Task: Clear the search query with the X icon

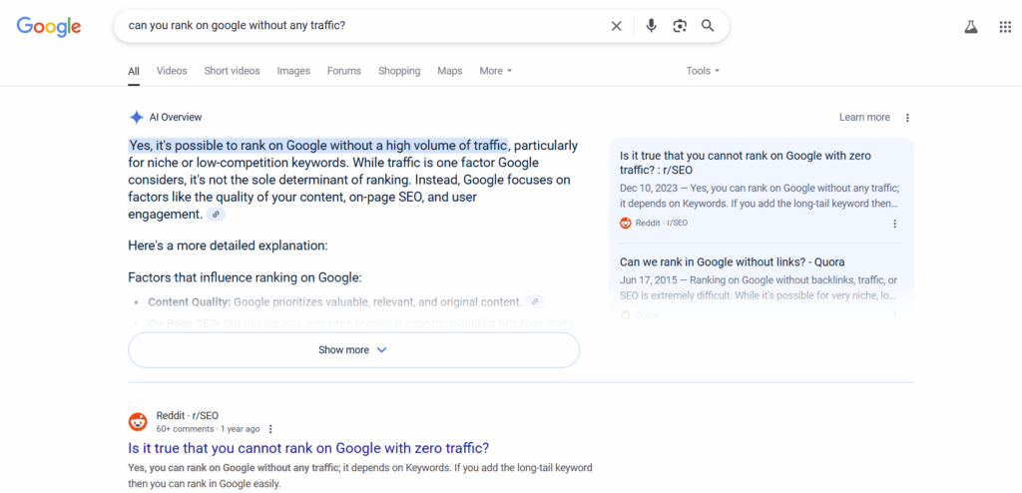Action: tap(616, 26)
